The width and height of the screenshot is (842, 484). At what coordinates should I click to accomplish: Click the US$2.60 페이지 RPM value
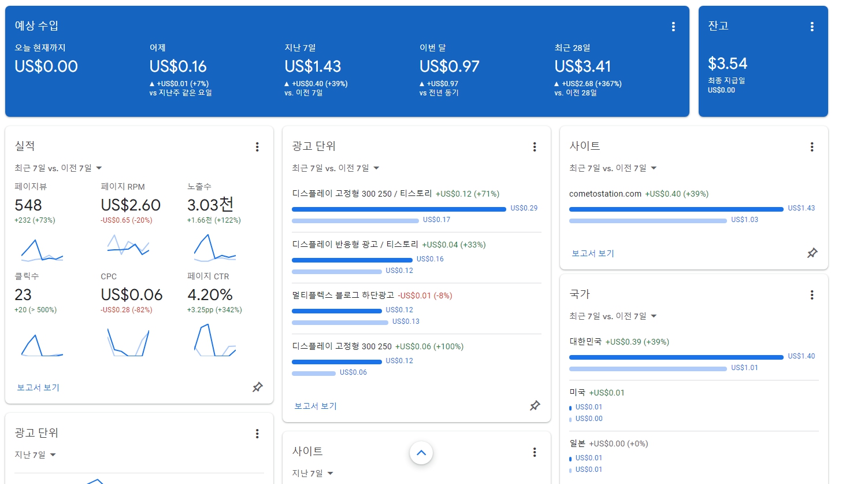coord(131,205)
